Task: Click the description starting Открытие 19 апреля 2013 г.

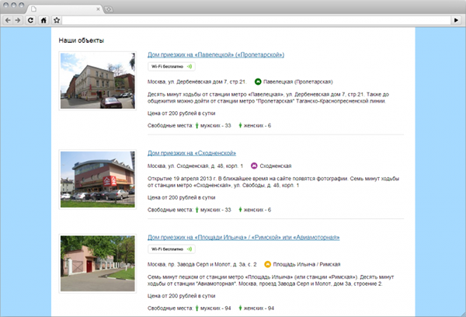Action: [273, 182]
